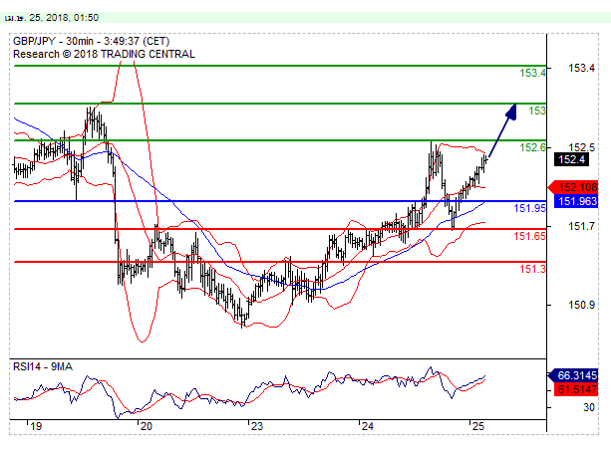Click the black current price tag 152.4
The height and width of the screenshot is (453, 611).
tap(572, 159)
